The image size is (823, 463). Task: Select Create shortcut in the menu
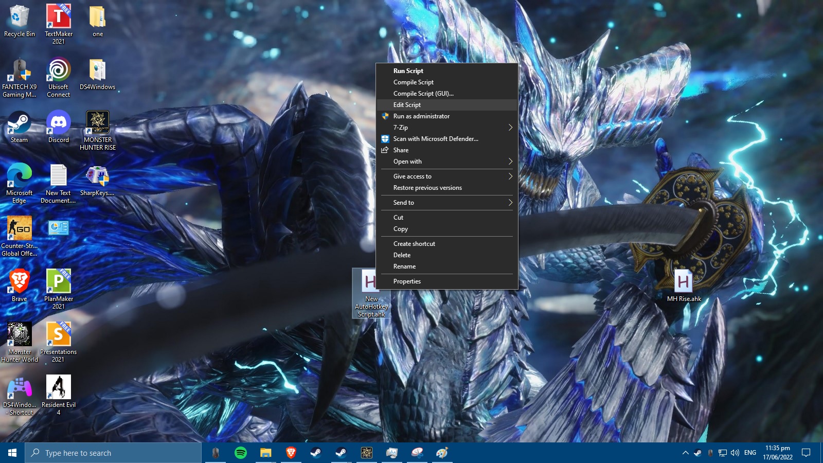tap(447, 244)
